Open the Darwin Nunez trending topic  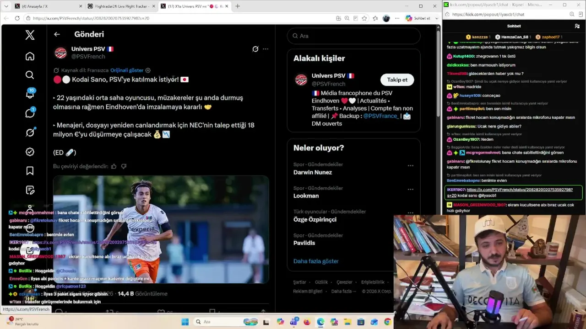click(x=313, y=172)
